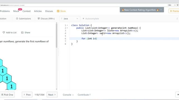This screenshot has height=100, width=179.
Task: Open the Discuss forum link
Action: click(49, 11)
